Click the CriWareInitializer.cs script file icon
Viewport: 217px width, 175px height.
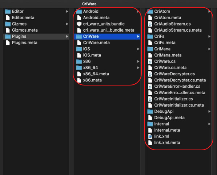click(150, 99)
